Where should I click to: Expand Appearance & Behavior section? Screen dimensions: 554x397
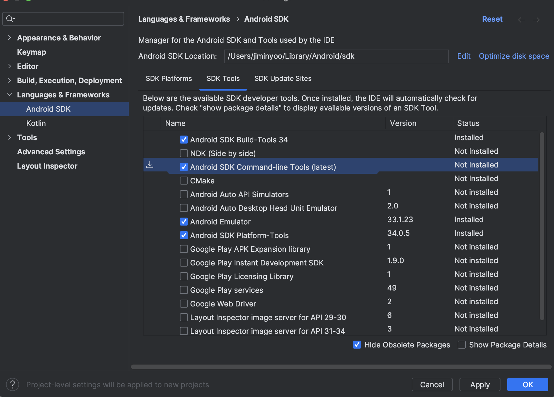9,38
